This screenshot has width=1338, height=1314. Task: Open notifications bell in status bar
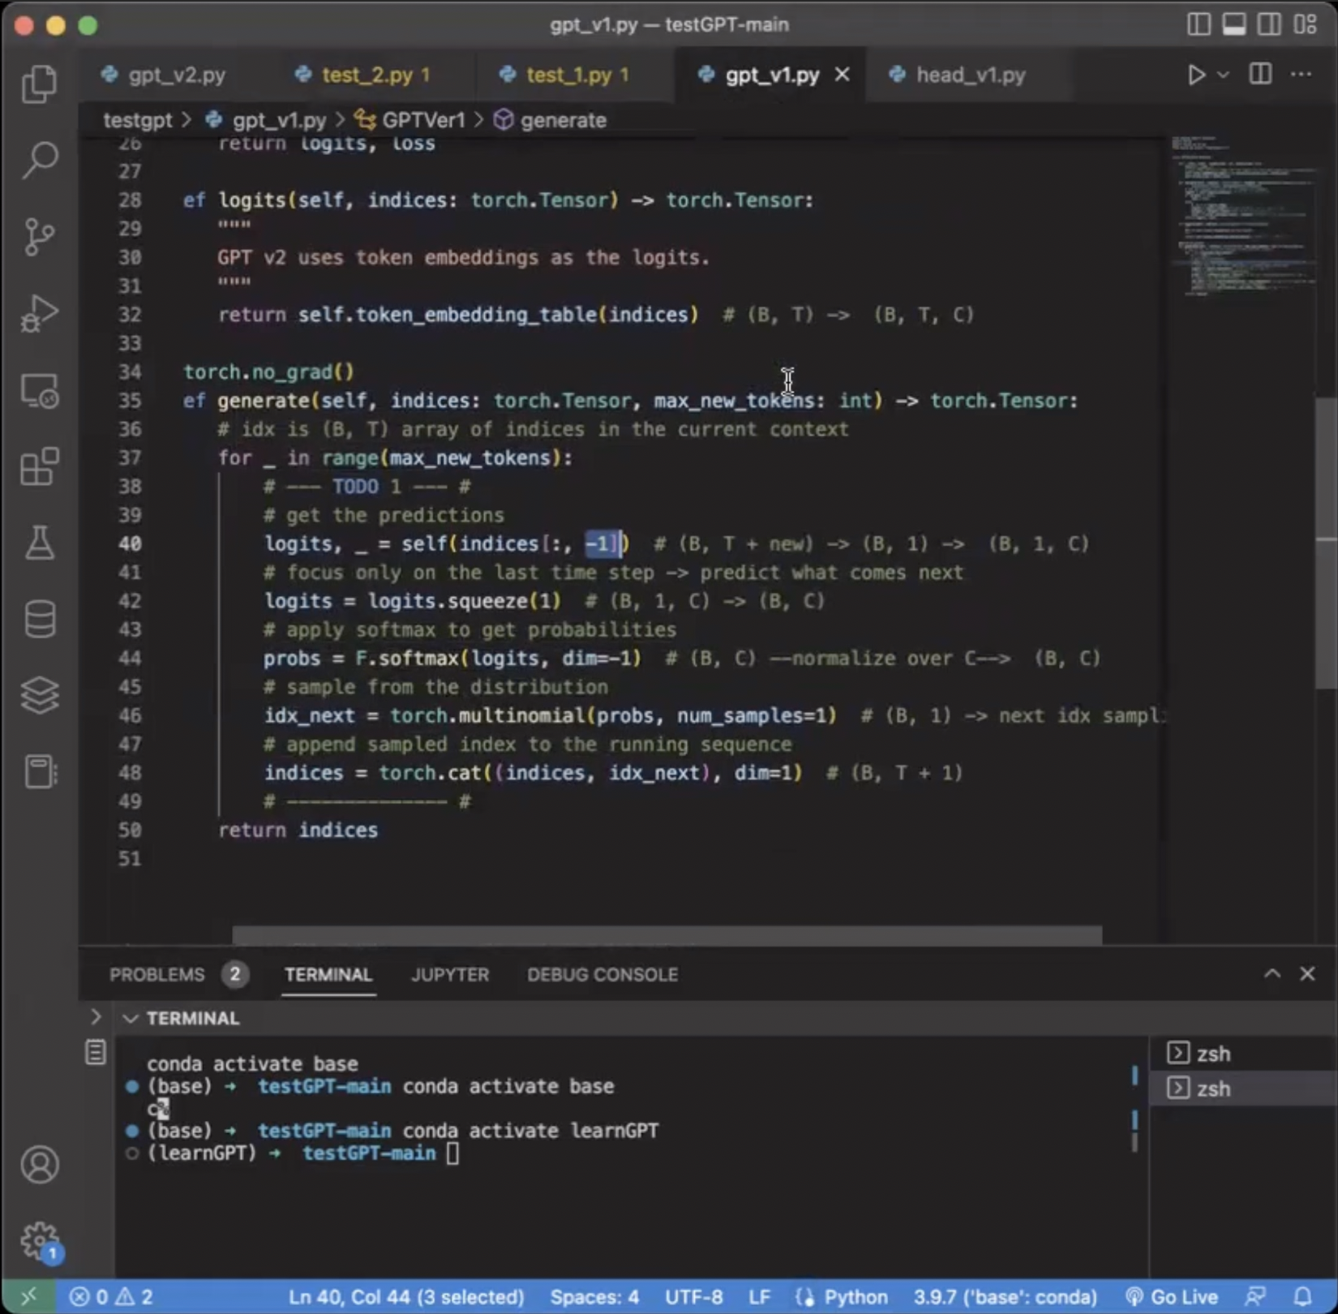tap(1302, 1296)
